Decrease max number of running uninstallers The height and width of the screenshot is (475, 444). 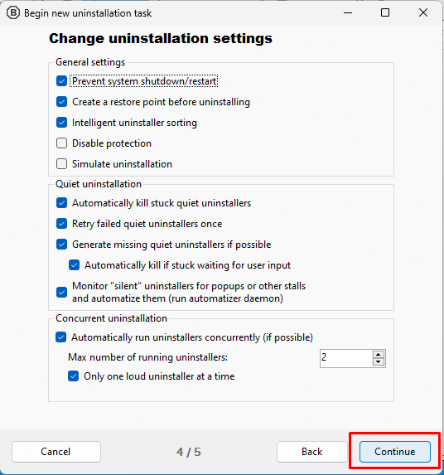tap(379, 362)
